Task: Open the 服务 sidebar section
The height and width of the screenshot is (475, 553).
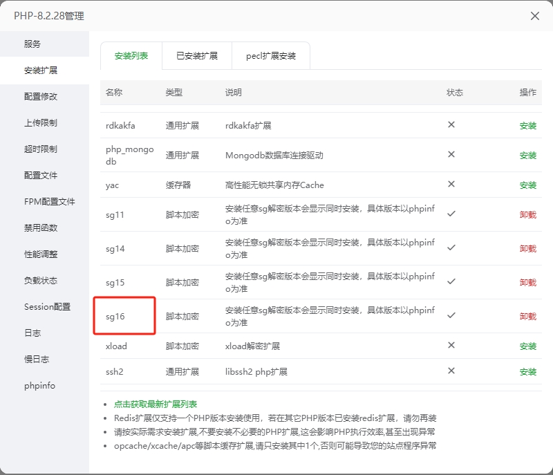Action: click(x=32, y=44)
